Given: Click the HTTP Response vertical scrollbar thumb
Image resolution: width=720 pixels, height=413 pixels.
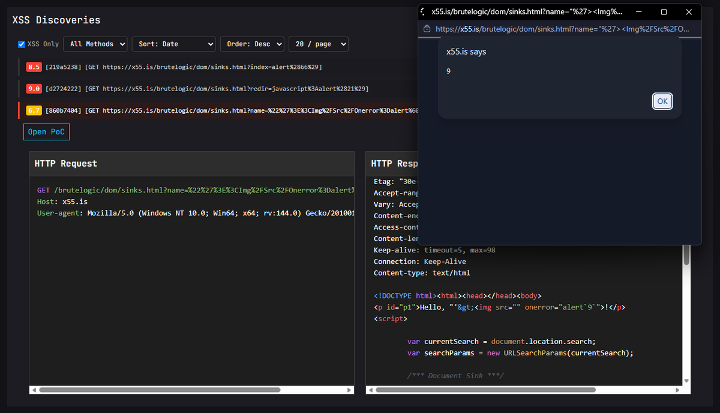Looking at the screenshot, I should coord(686,254).
